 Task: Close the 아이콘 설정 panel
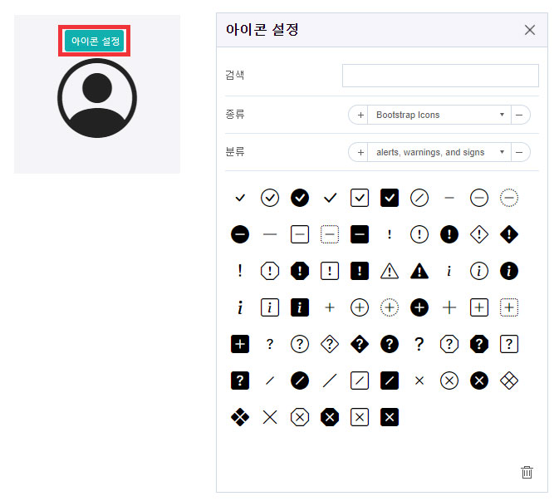pos(530,30)
